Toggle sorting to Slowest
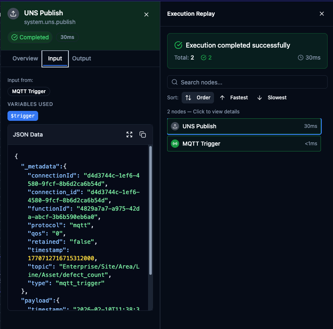This screenshot has width=333, height=329. pos(272,98)
